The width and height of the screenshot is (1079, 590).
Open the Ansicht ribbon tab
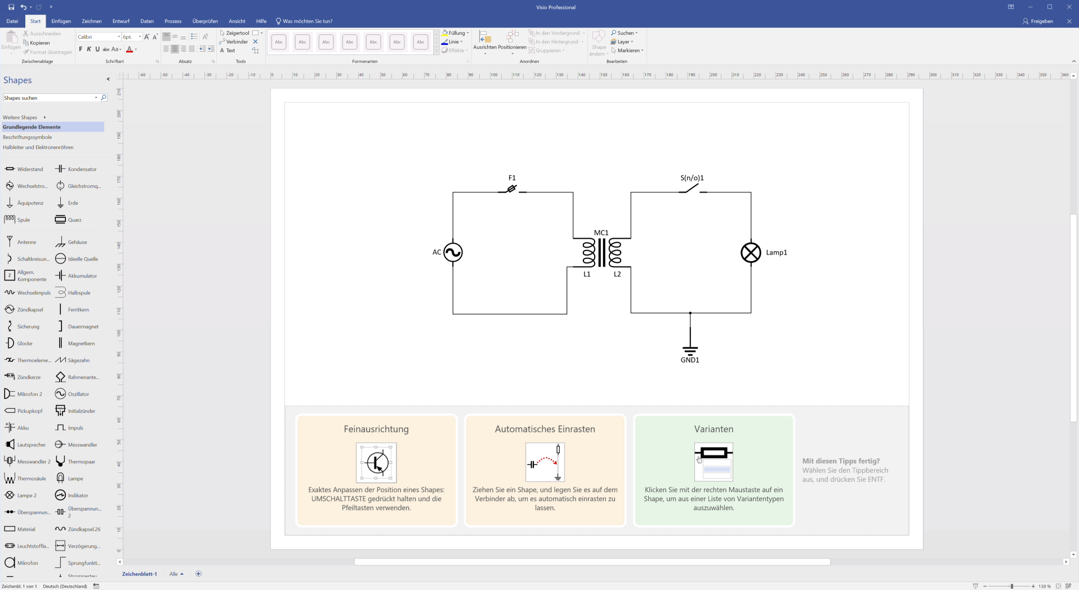(237, 21)
